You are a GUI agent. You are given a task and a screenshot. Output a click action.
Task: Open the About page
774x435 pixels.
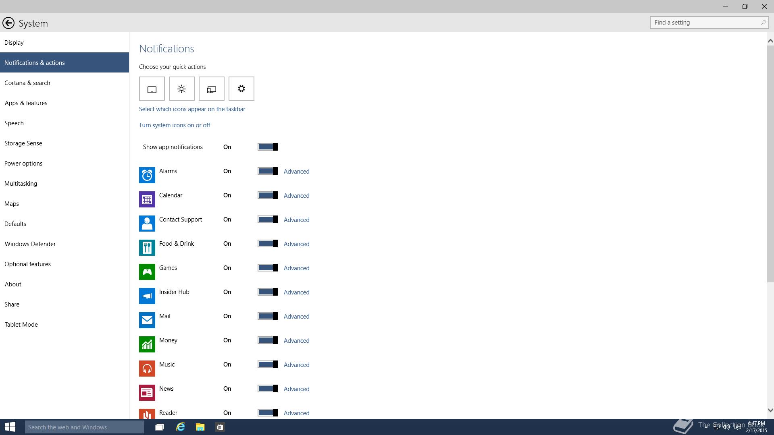[x=64, y=284]
